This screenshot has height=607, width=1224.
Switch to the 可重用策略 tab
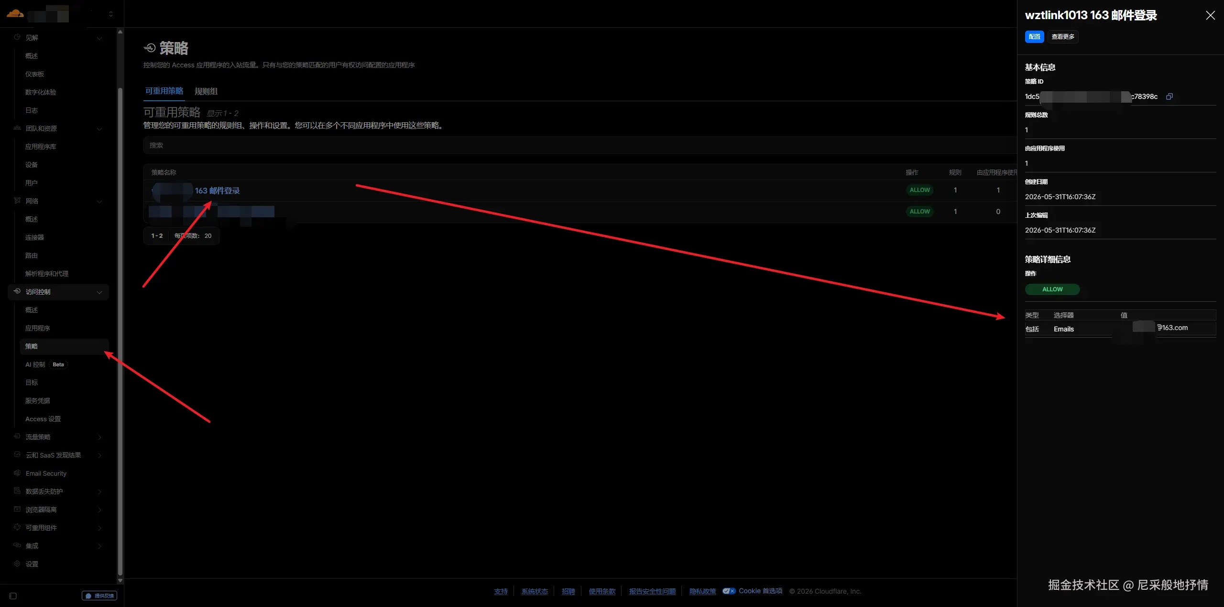[164, 91]
